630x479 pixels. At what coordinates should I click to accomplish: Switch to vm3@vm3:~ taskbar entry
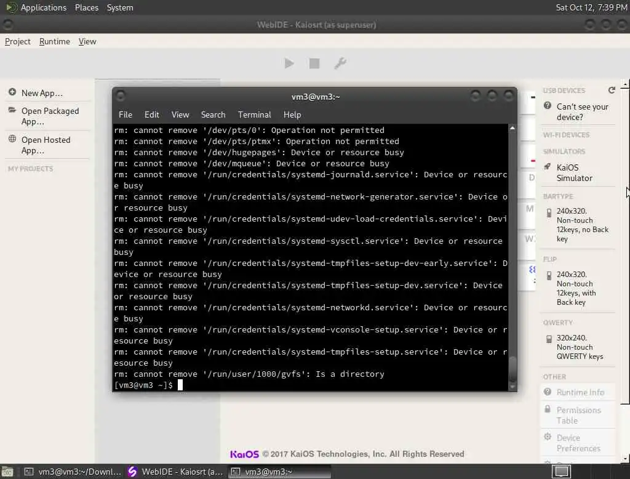pyautogui.click(x=280, y=472)
